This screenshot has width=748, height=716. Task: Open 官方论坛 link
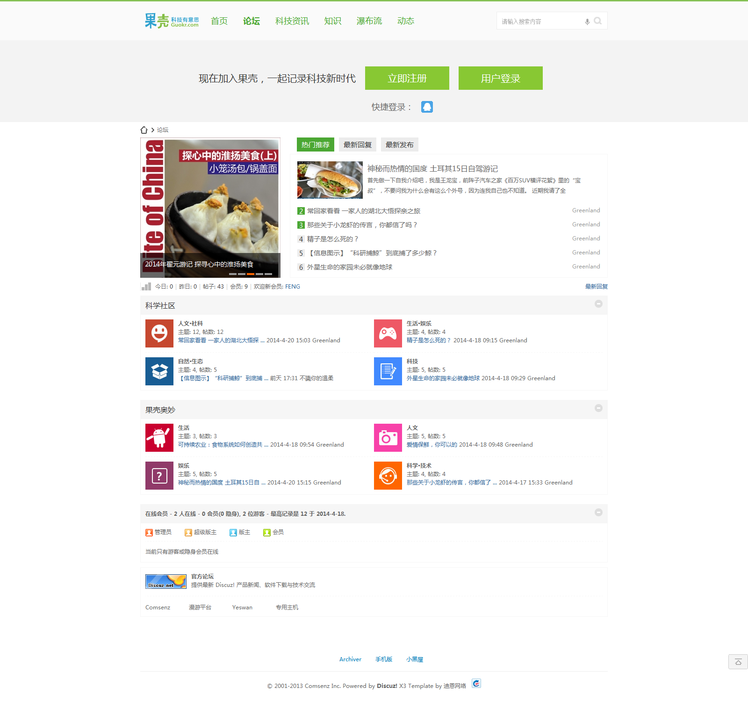pos(202,577)
